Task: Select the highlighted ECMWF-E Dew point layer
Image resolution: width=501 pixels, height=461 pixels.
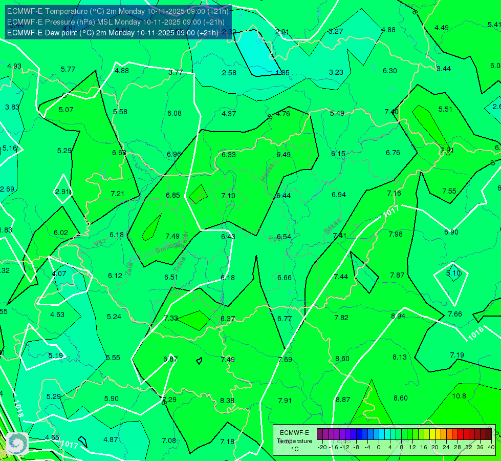Action: click(113, 33)
